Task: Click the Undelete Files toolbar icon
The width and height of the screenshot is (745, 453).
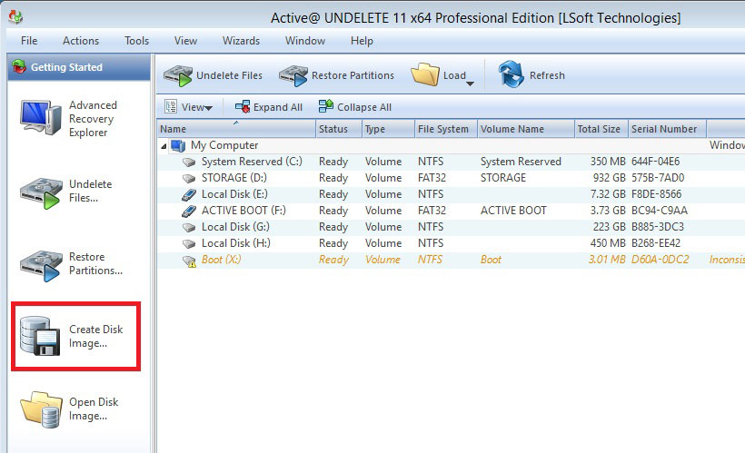Action: [x=178, y=76]
